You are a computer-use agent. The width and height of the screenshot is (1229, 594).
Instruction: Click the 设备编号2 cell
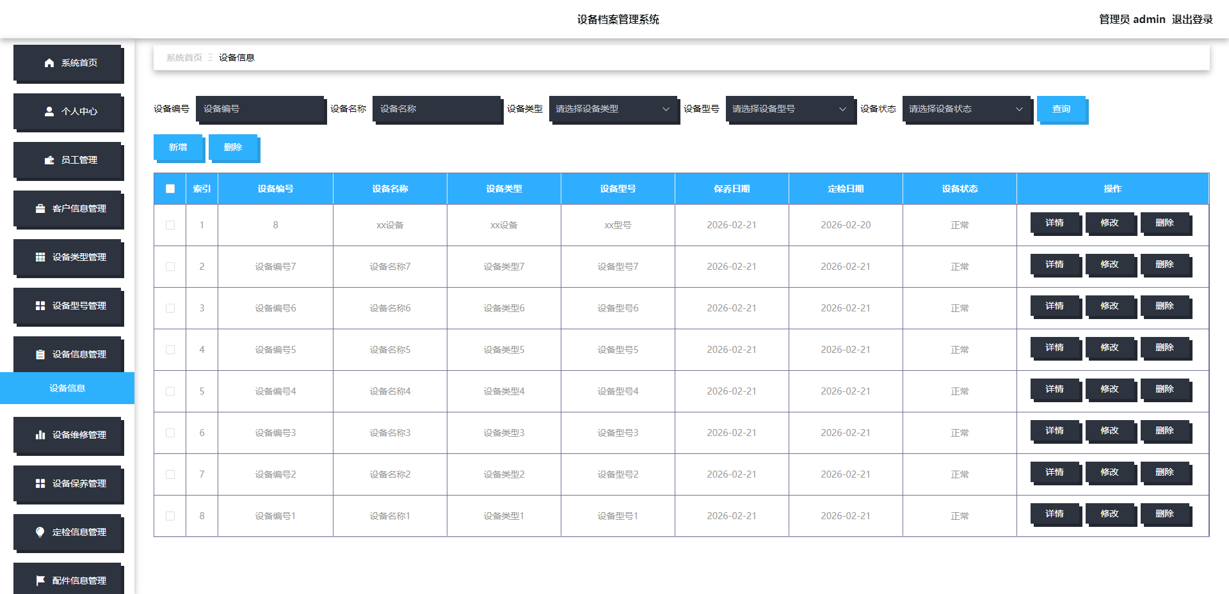tap(275, 474)
